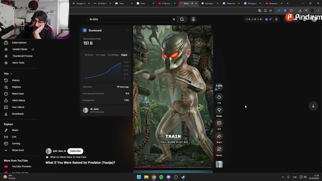Open the @dr_data_dr channel link
The height and width of the screenshot is (181, 322).
point(59,151)
